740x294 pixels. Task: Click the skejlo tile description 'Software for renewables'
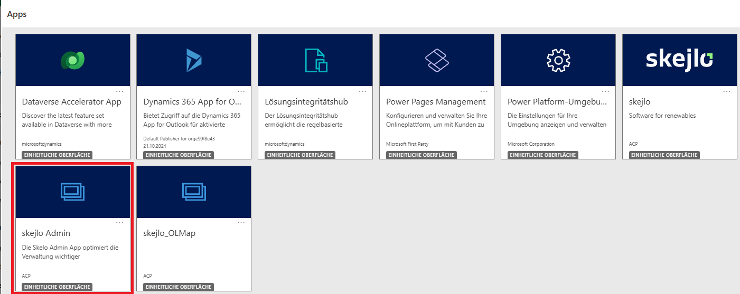(x=662, y=116)
